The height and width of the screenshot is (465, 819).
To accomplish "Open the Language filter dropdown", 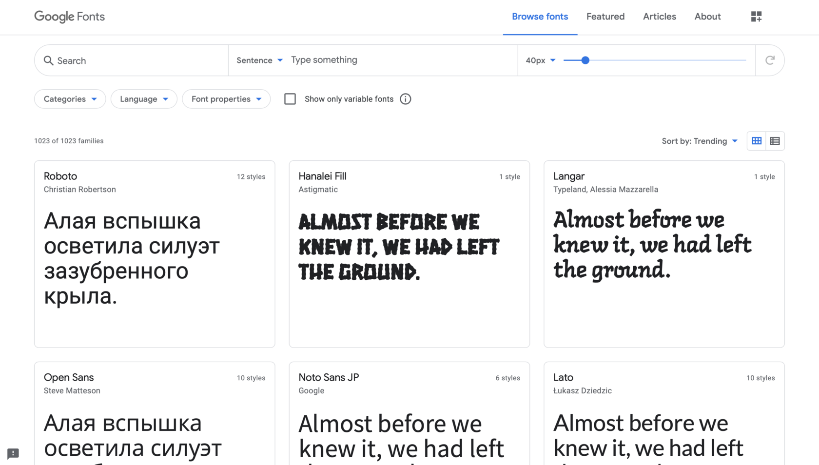I will (x=144, y=99).
